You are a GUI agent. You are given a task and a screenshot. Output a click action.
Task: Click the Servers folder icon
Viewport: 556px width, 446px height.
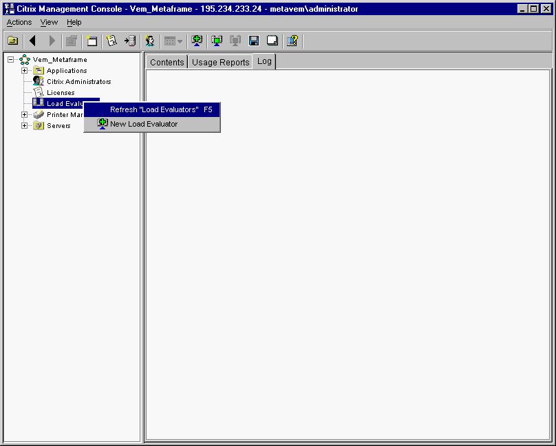coord(39,125)
